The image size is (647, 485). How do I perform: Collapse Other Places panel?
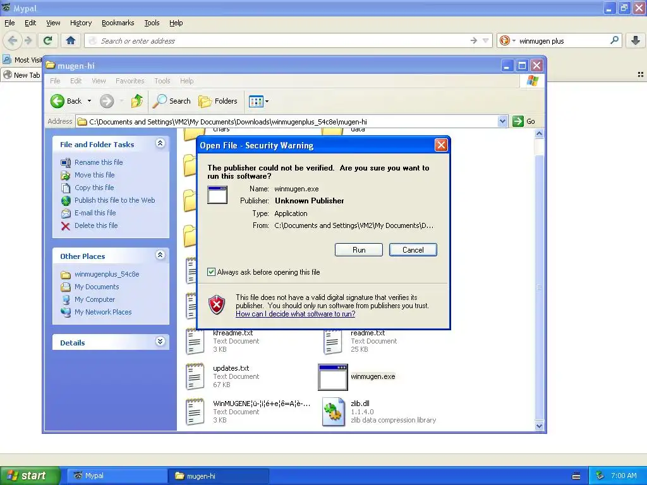coord(160,255)
